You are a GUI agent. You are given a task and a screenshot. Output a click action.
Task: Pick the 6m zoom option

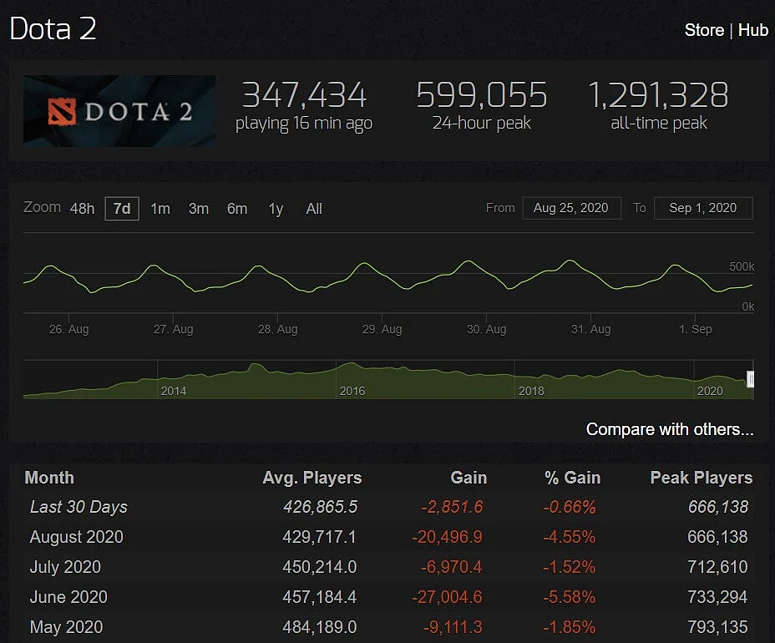click(237, 209)
